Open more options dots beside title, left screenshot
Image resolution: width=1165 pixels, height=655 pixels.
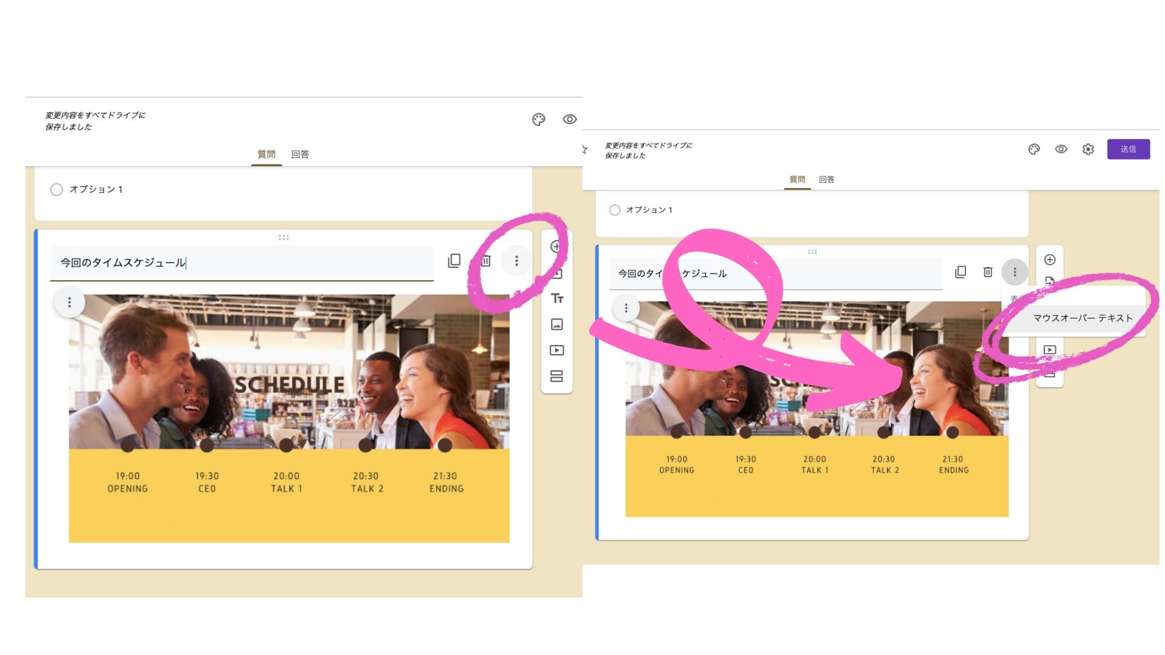click(x=516, y=261)
